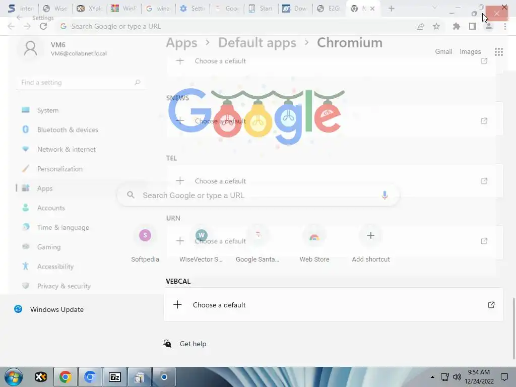Open the WiseVector S... shortcut tile
Screen dimensions: 516x387
201,243
